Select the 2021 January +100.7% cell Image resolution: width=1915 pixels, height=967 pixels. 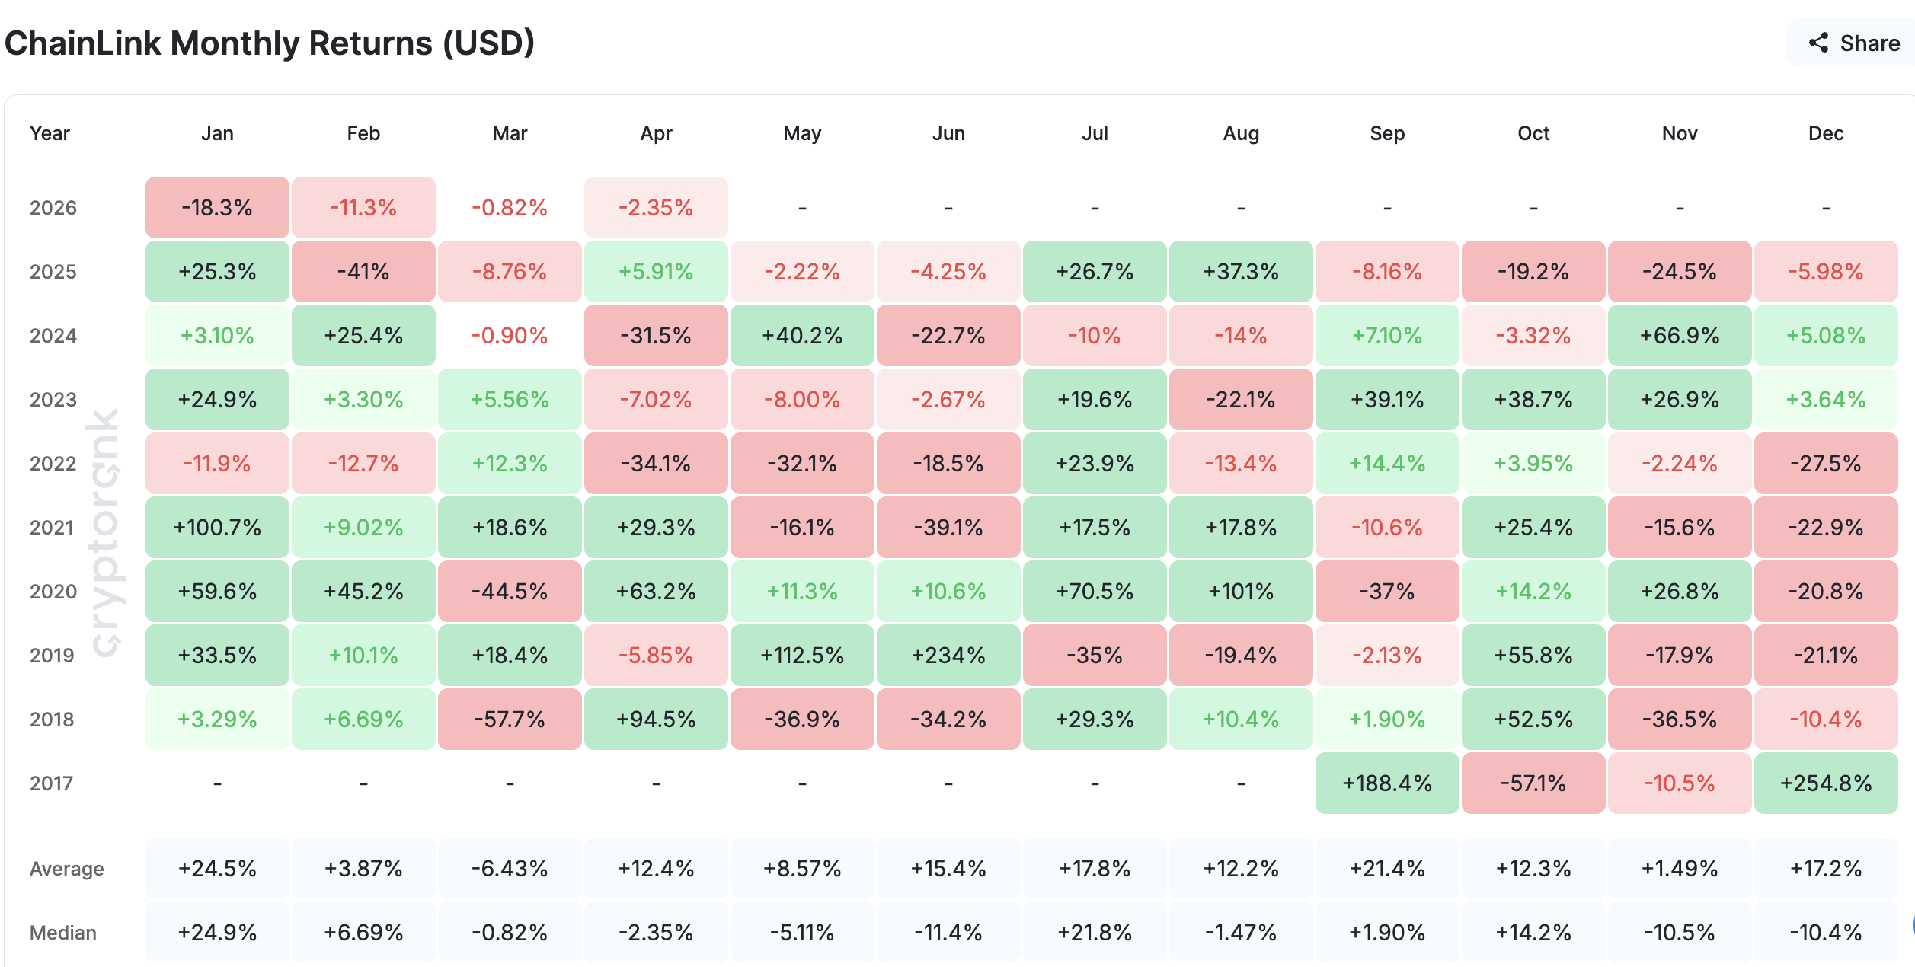click(217, 528)
